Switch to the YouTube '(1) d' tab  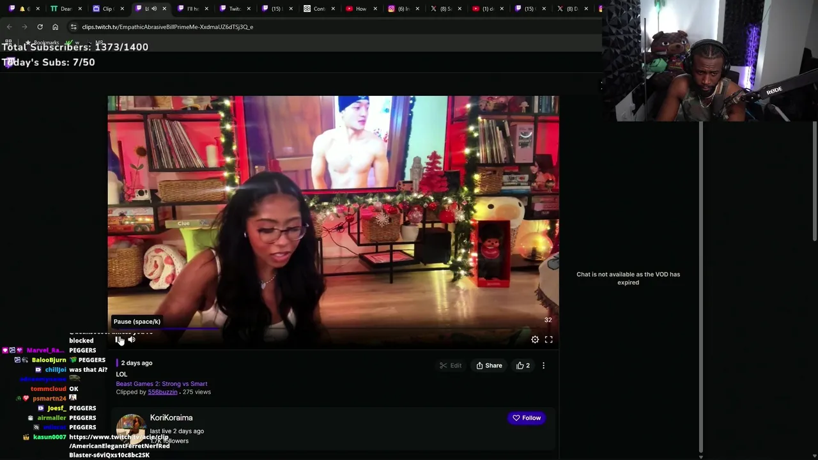487,8
